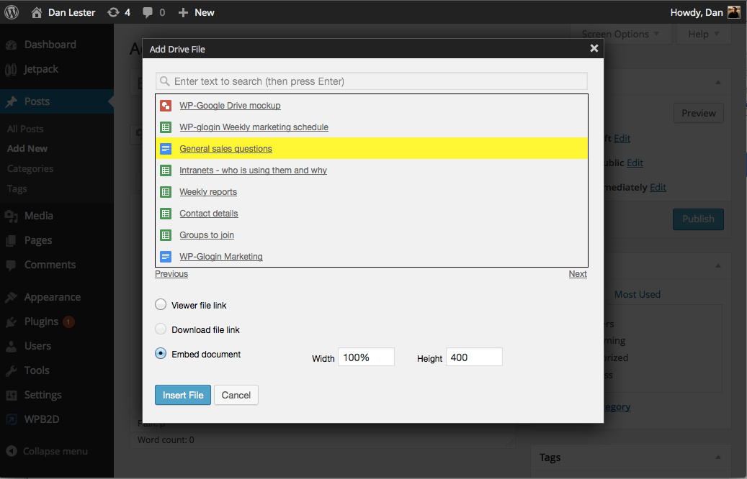Open the General sales questions document link
This screenshot has width=747, height=479.
click(x=225, y=148)
